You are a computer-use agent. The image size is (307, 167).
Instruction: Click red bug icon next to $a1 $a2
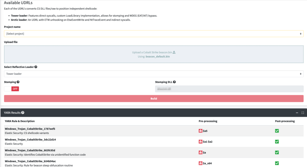tap(201, 142)
